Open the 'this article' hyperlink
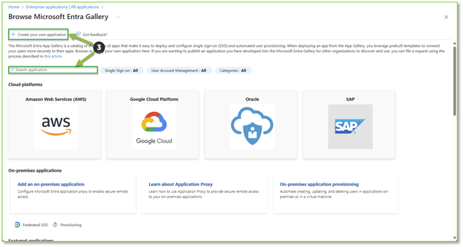Image resolution: width=463 pixels, height=247 pixels. click(53, 56)
